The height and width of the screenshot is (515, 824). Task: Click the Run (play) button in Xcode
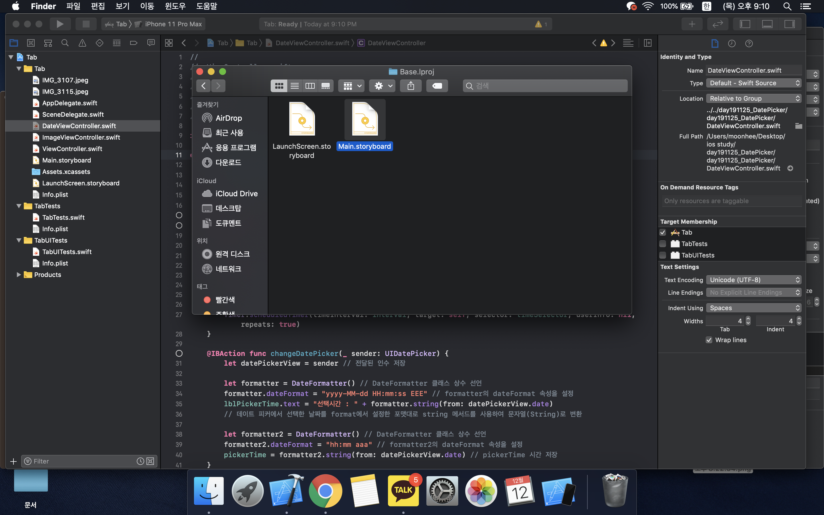[x=60, y=24]
